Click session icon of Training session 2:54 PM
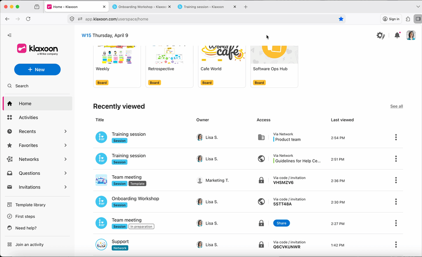422x257 pixels. (101, 137)
